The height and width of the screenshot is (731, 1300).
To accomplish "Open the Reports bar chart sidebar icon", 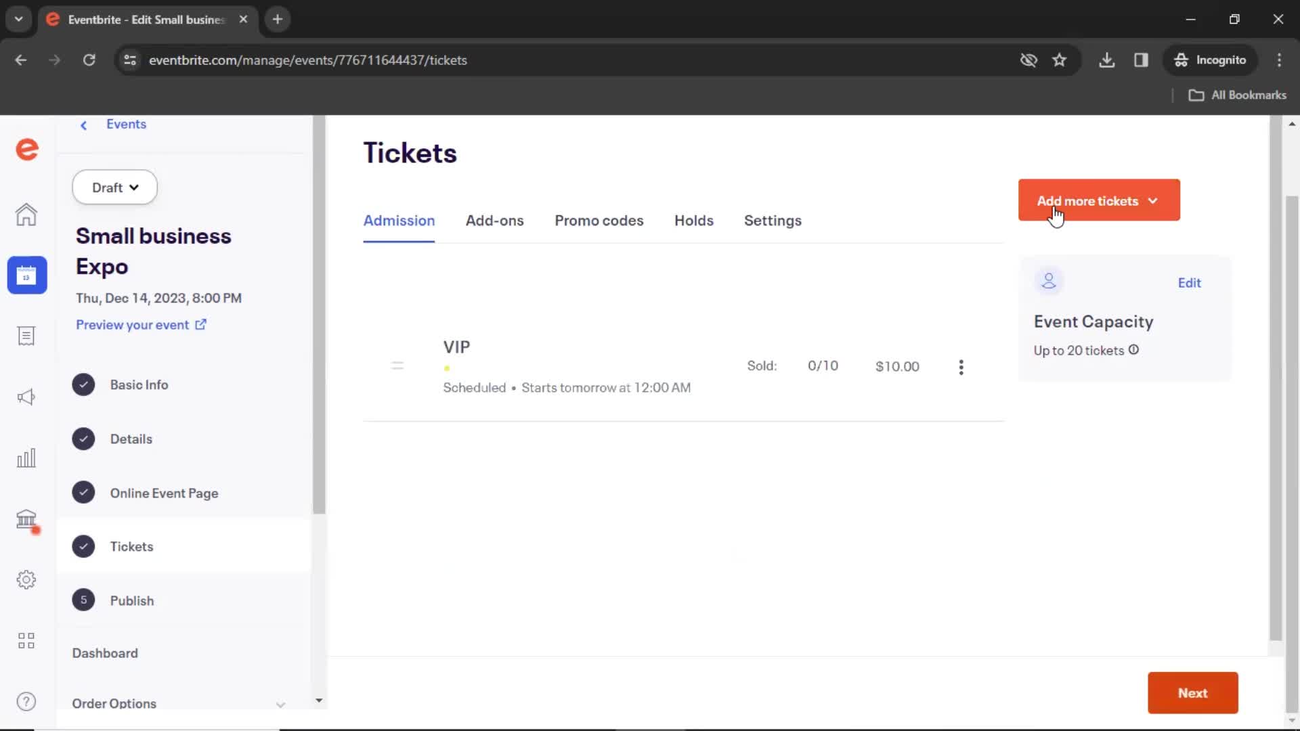I will click(x=26, y=458).
